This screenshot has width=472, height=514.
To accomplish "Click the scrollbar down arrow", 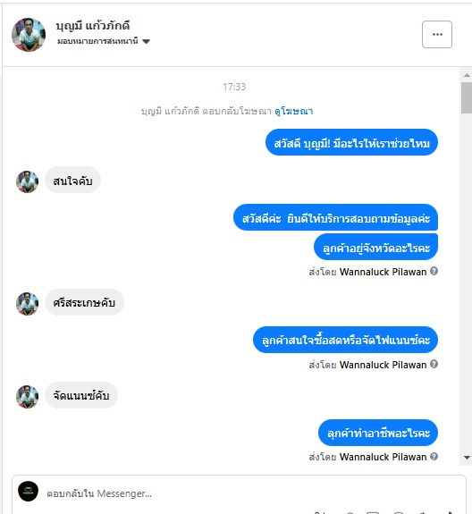I will click(467, 458).
